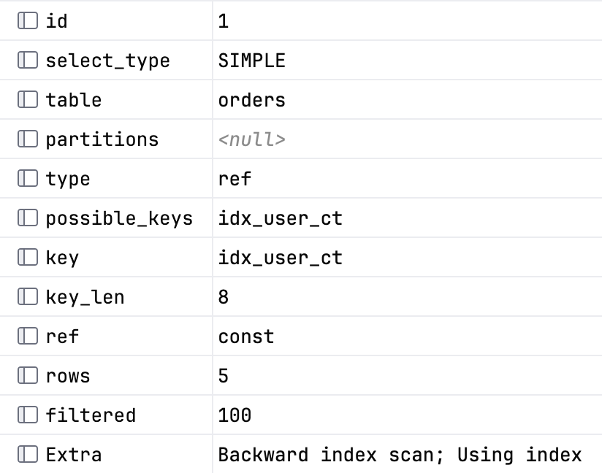Click the column icon beside filtered
Screen dimensions: 602x473
tap(28, 415)
